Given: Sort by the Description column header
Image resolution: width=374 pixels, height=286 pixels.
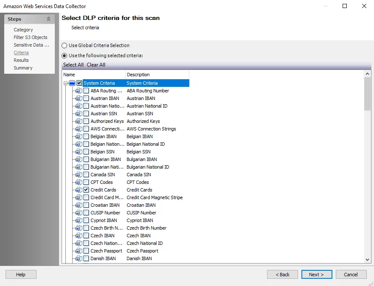Looking at the screenshot, I should [157, 75].
